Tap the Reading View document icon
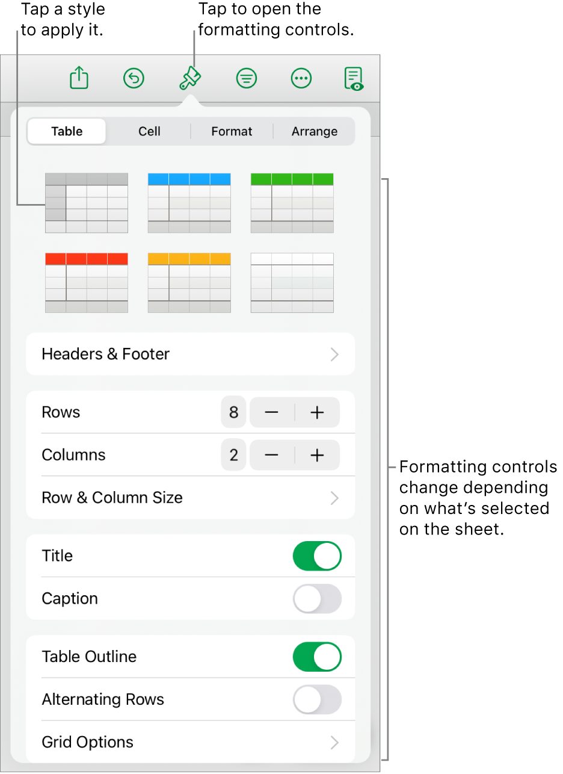Viewport: 563px width, 774px height. click(x=354, y=79)
